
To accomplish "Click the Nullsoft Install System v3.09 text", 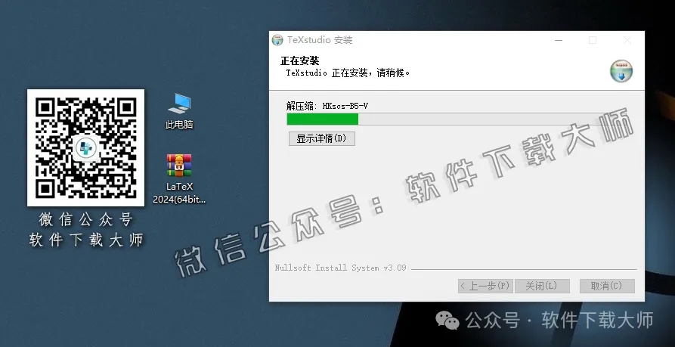I will [x=340, y=268].
